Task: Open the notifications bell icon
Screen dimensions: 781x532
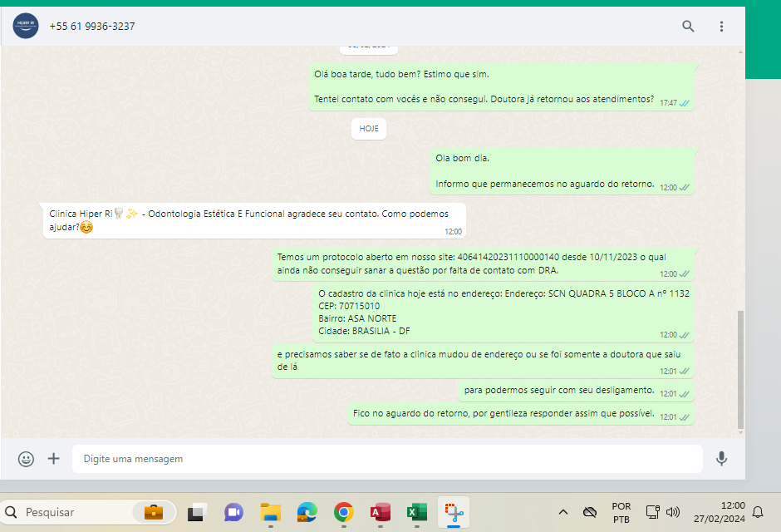Action: (758, 512)
